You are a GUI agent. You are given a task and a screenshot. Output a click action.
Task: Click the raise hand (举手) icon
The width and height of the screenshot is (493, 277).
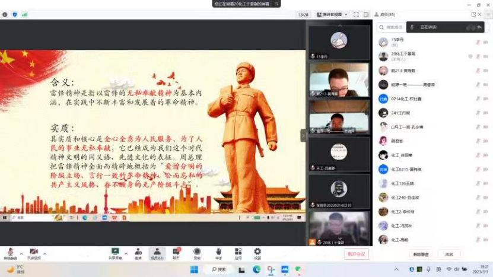click(218, 253)
